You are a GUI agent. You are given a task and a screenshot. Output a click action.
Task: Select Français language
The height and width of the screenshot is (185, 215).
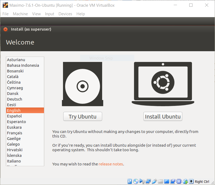click(25, 133)
